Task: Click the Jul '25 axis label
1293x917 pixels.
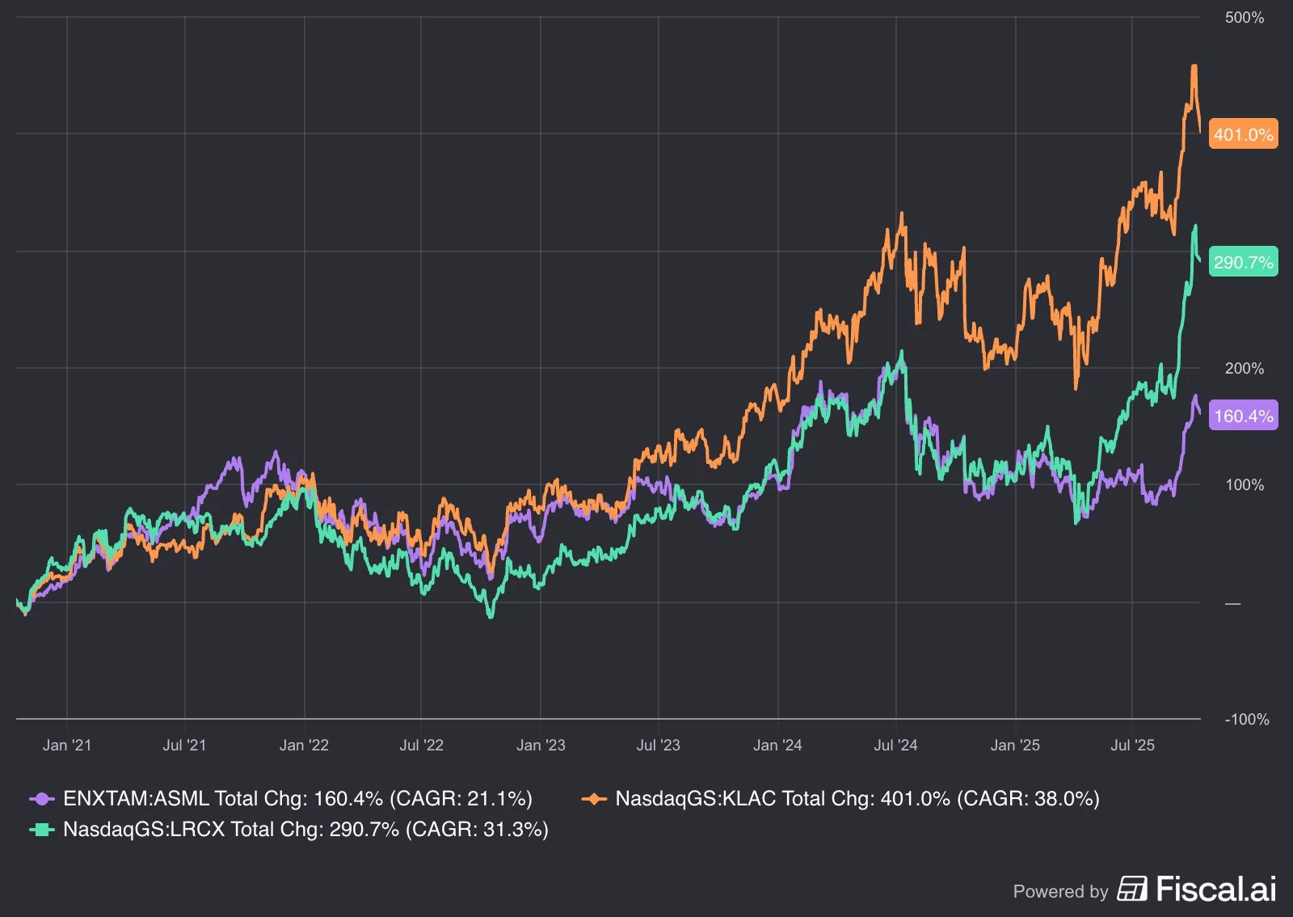Action: [1132, 745]
